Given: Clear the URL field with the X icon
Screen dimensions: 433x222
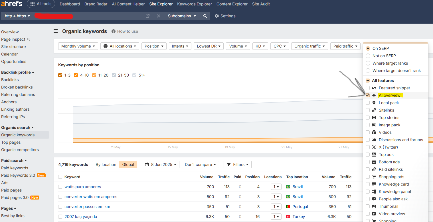Looking at the screenshot, I should [x=159, y=16].
